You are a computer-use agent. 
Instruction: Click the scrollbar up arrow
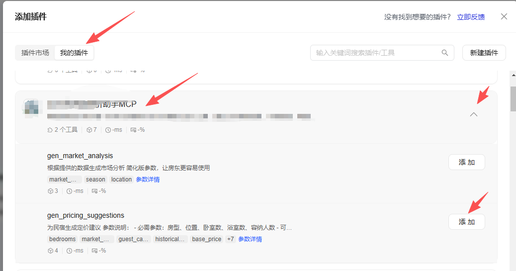click(513, 75)
